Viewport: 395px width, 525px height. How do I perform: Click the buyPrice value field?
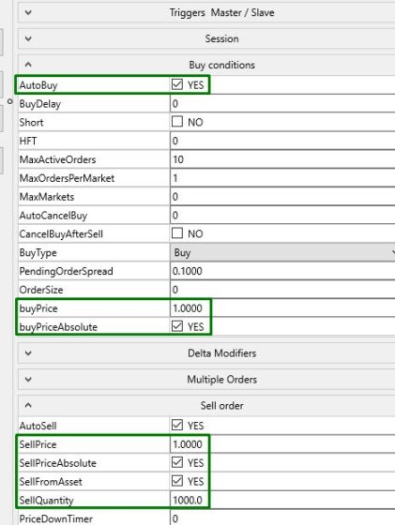click(282, 308)
